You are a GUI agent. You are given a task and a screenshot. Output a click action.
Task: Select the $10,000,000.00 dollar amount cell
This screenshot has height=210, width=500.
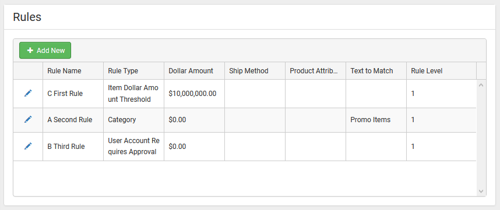(x=194, y=94)
